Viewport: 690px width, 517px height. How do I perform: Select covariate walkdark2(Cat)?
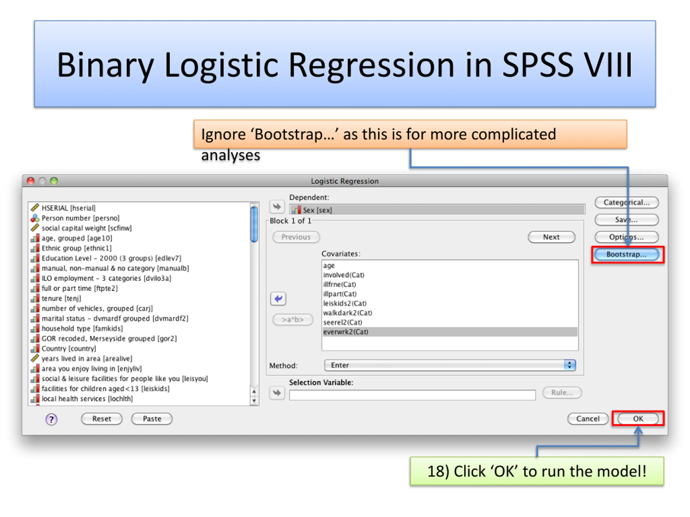450,313
